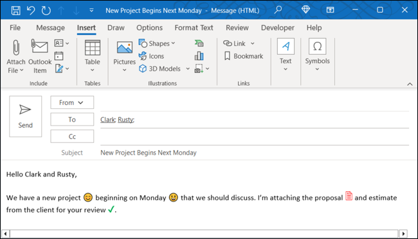Click the Cc button
Screen dimensions: 418x239
tap(72, 137)
